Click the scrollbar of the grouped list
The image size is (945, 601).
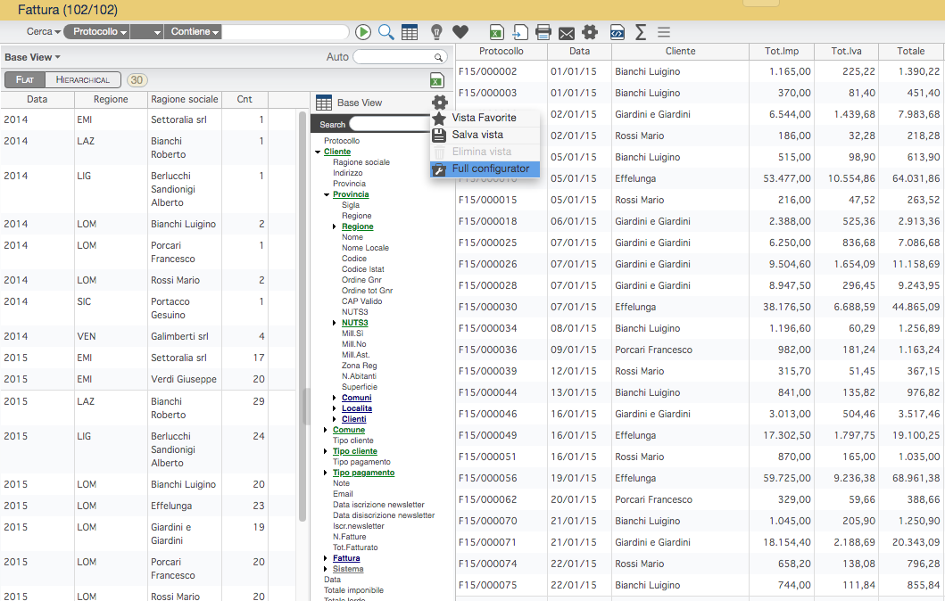point(303,317)
